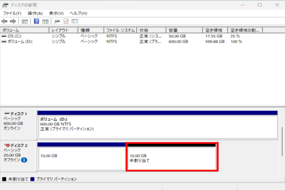Click the Forward arrow toolbar icon

pos(13,21)
